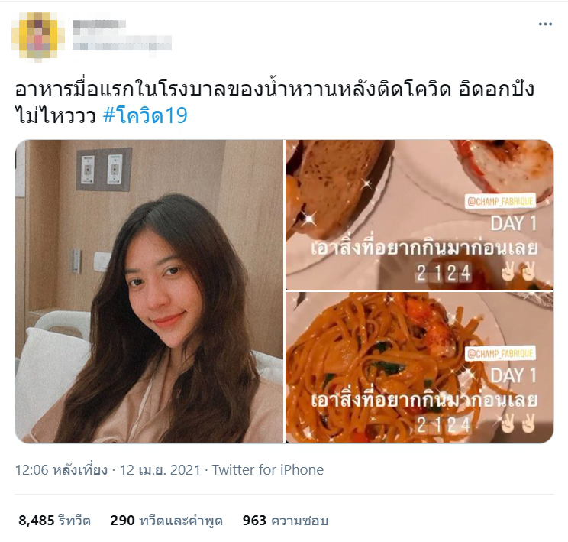568x542 pixels.
Task: Click the DAY 1 caption on spaghetti photo
Action: point(513,375)
